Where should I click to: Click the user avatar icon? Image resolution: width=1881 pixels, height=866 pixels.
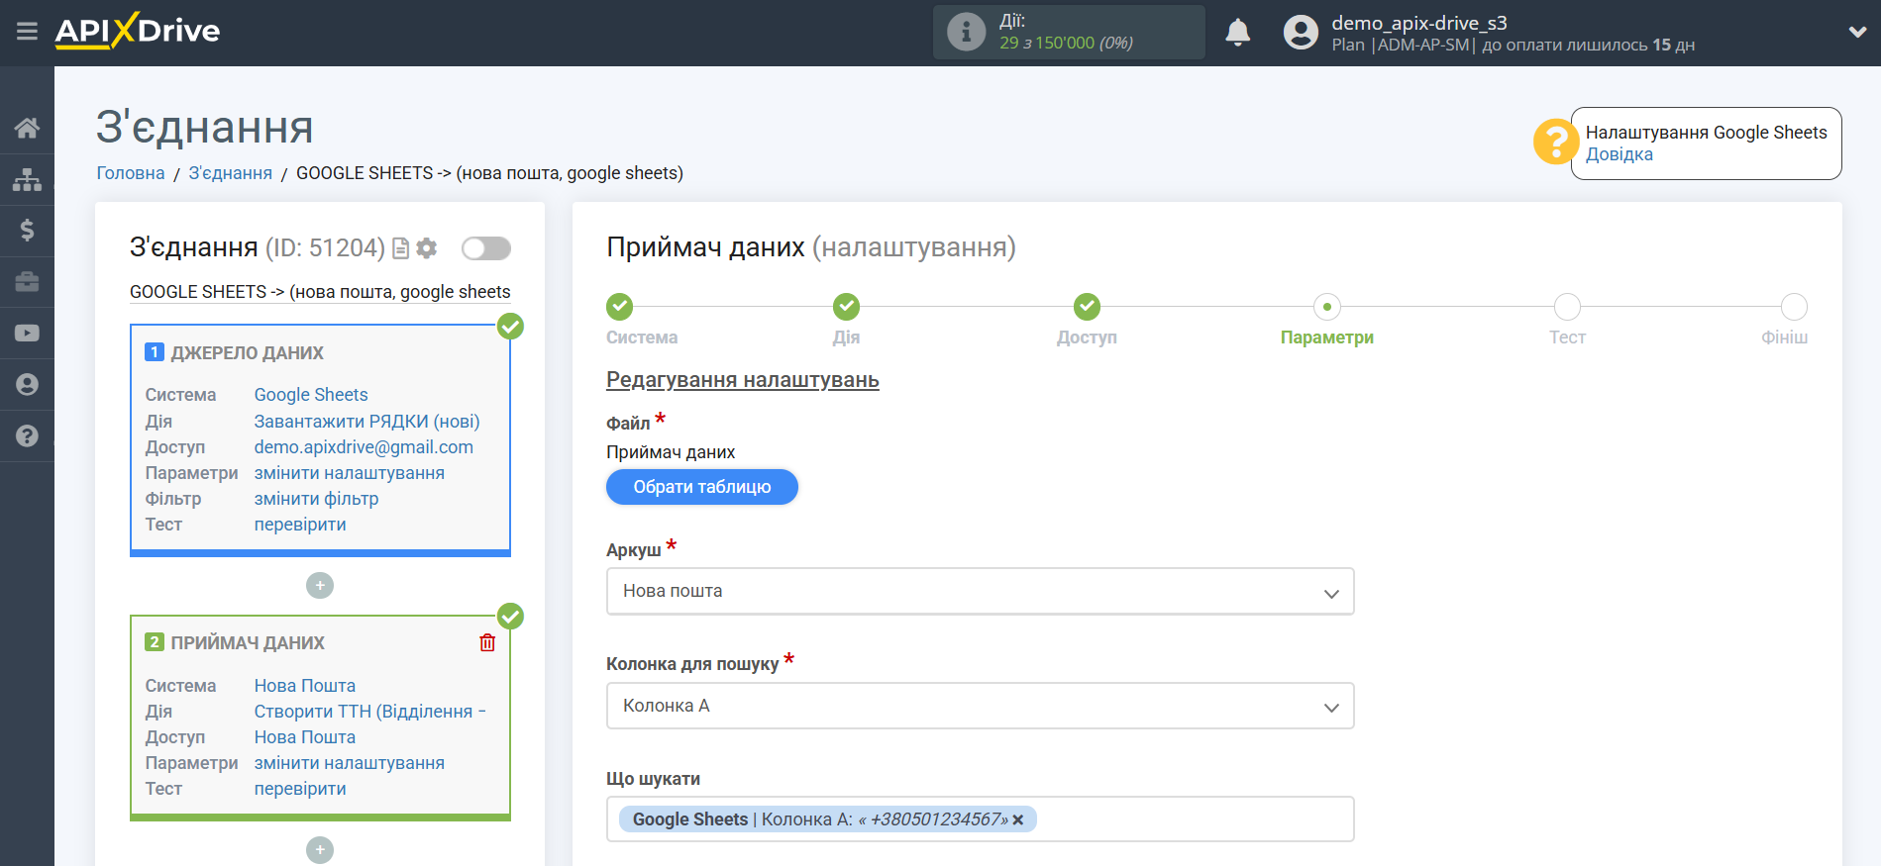(x=1301, y=33)
